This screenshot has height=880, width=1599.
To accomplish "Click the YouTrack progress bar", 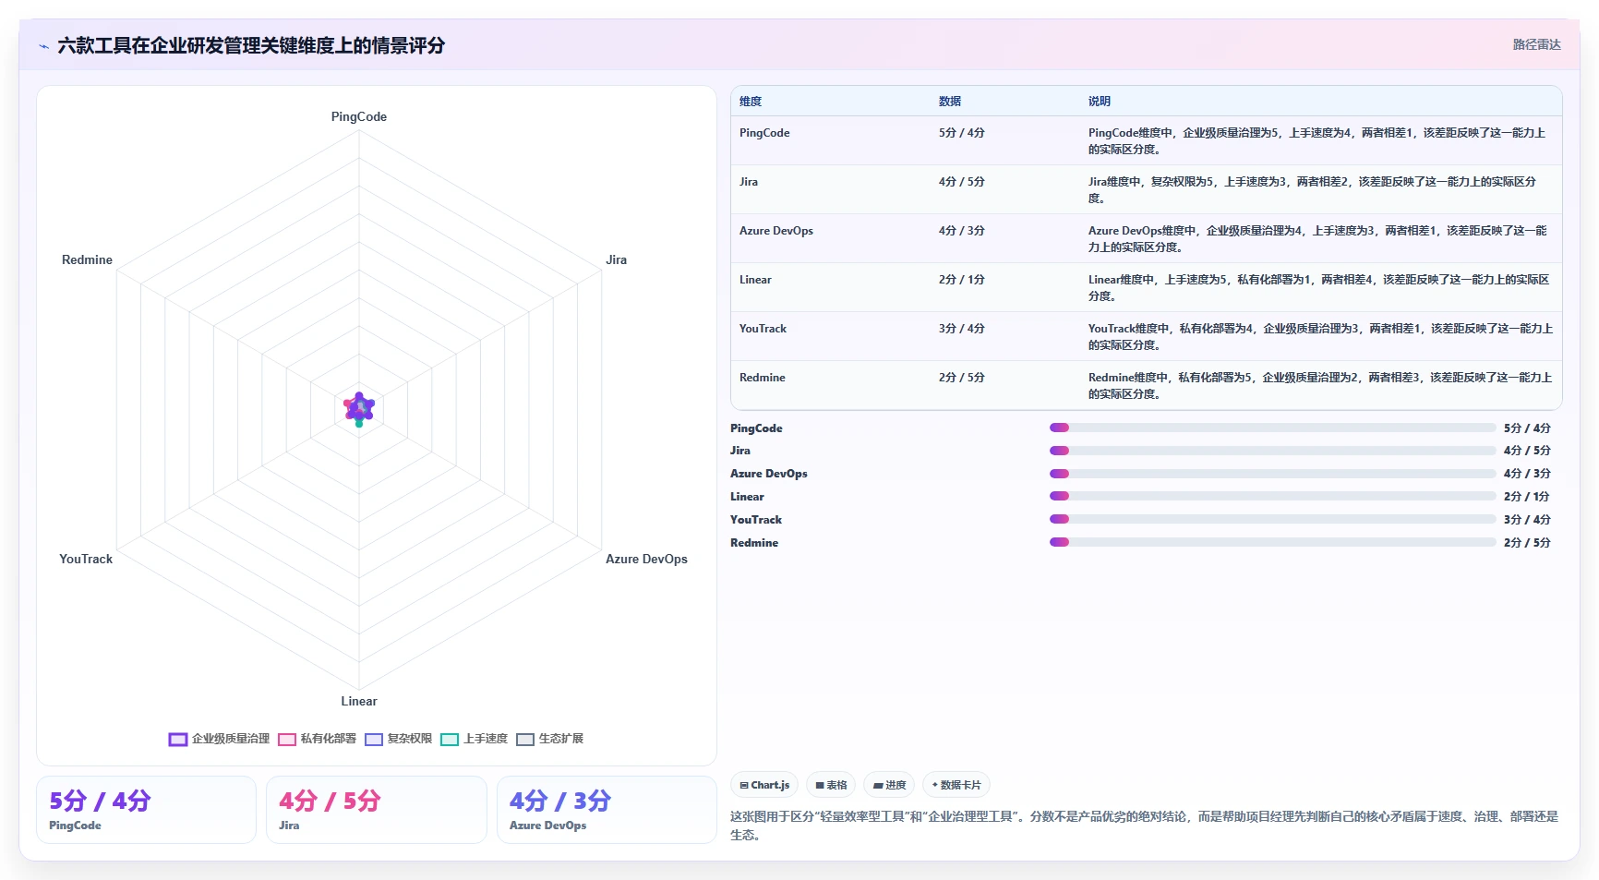I will [1272, 520].
